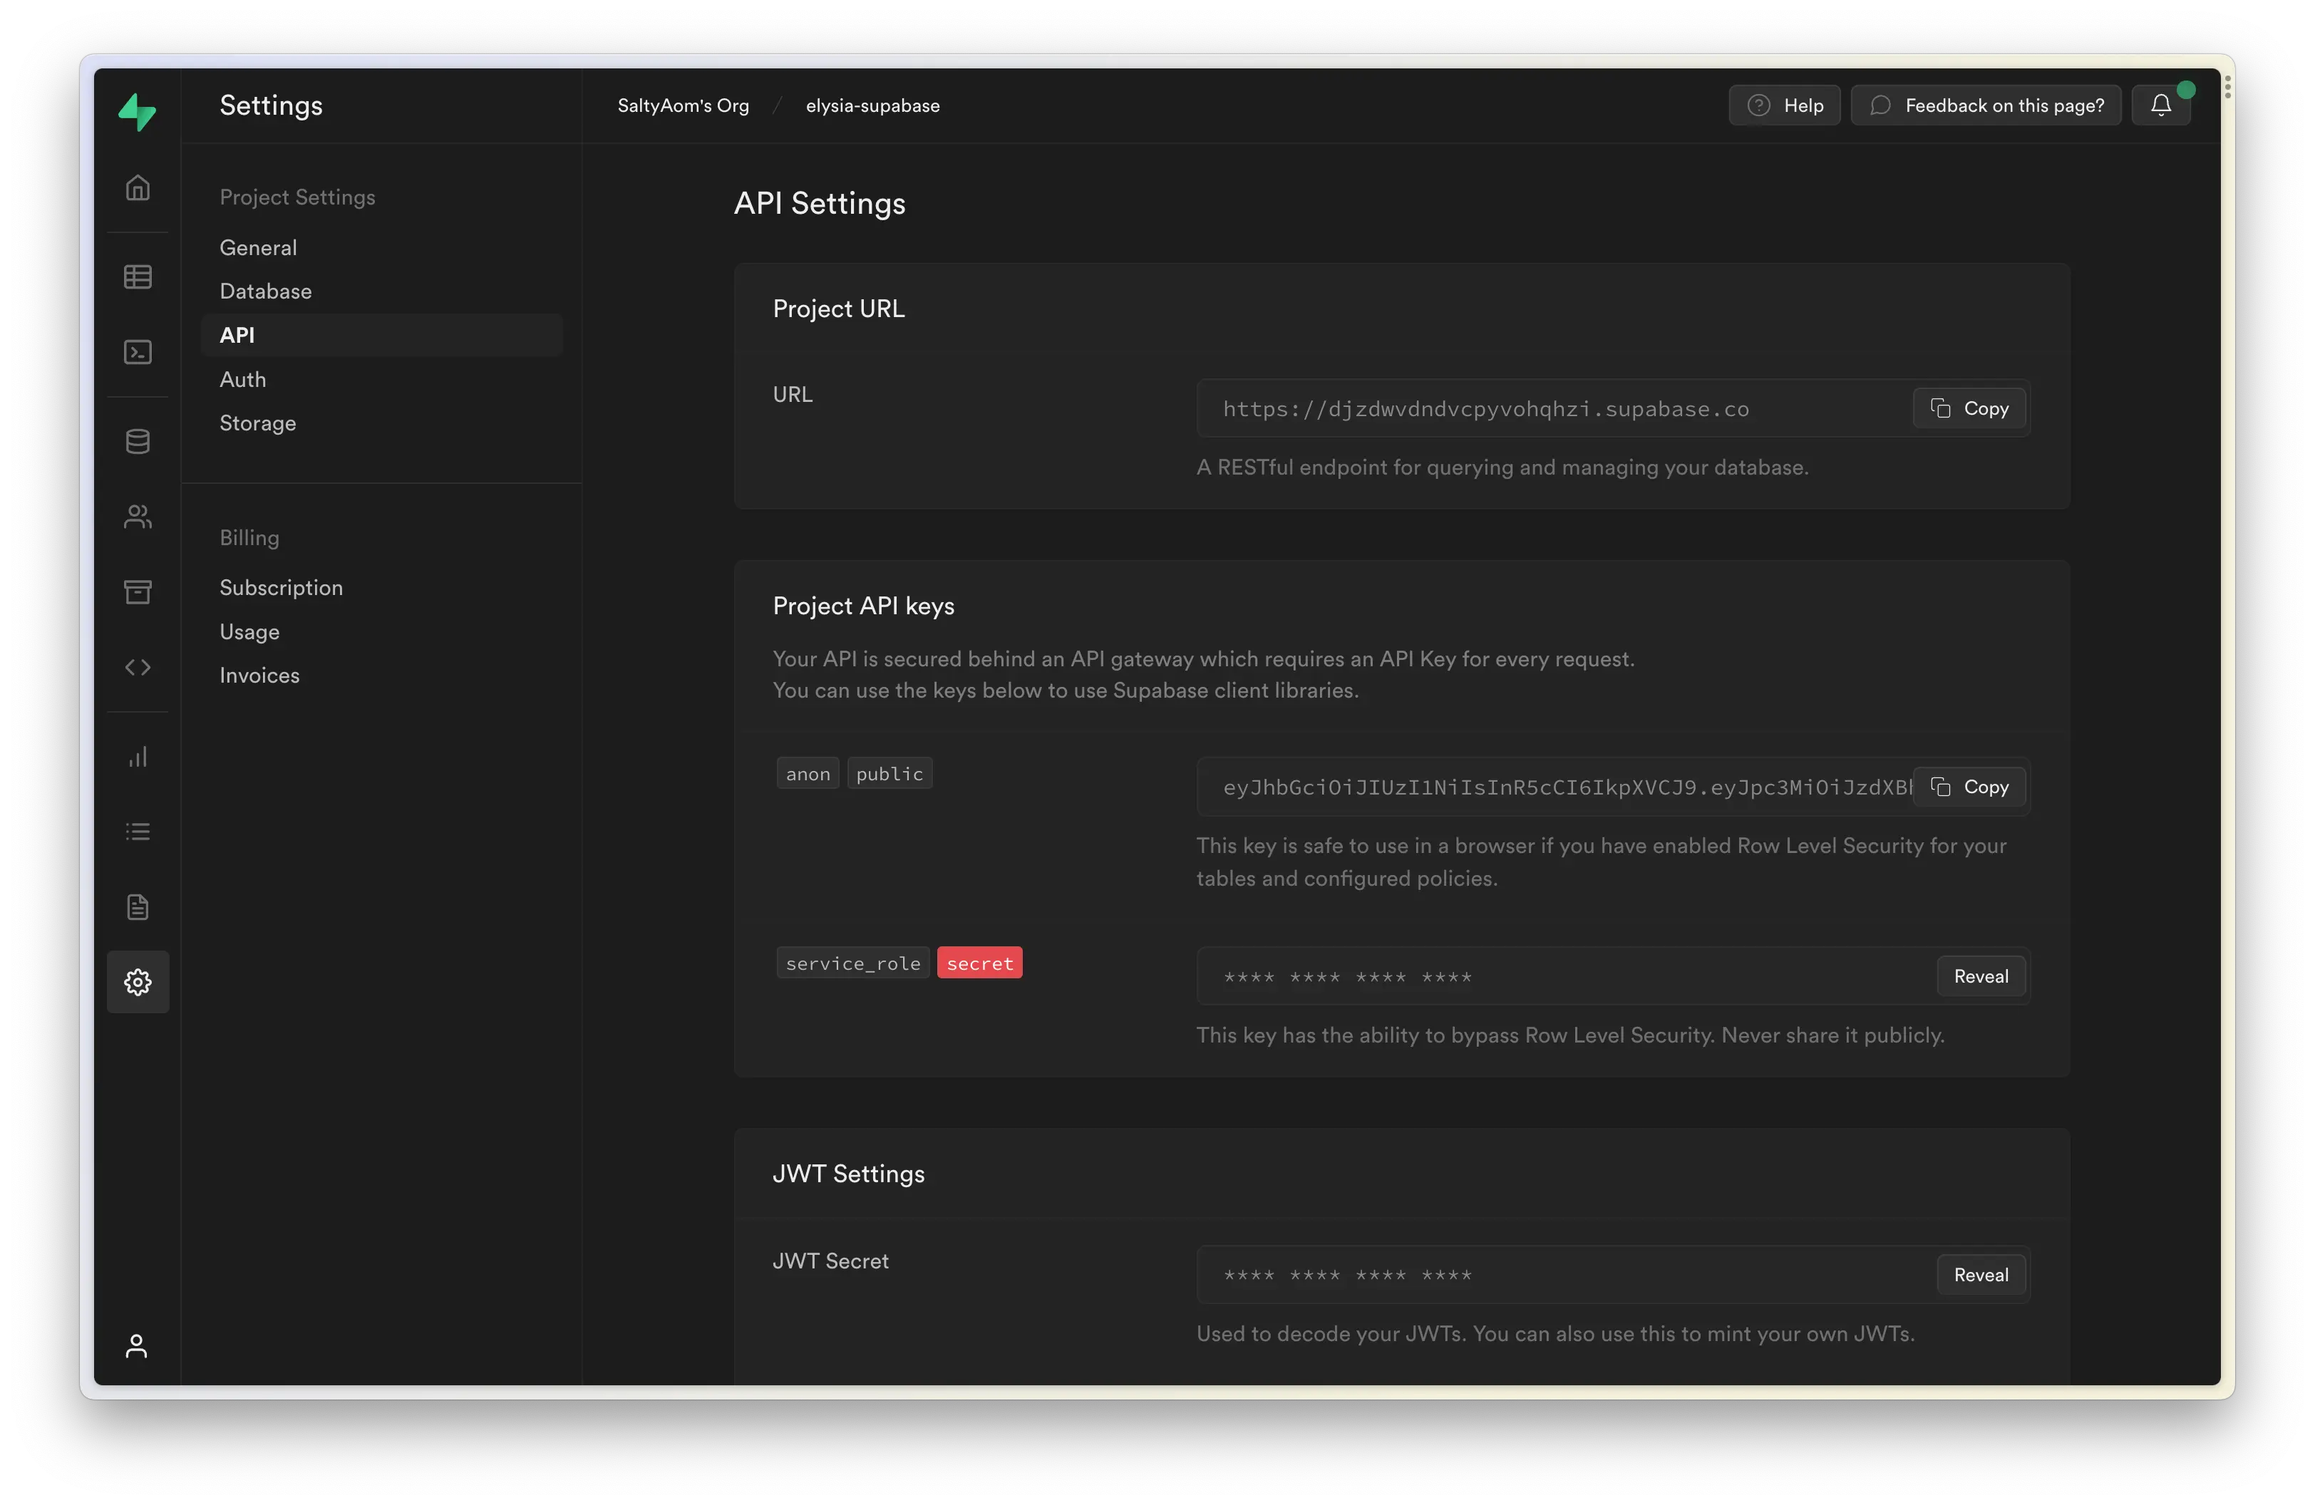The image size is (2315, 1505).
Task: Click elysia-supabase project breadcrumb
Action: [x=872, y=105]
